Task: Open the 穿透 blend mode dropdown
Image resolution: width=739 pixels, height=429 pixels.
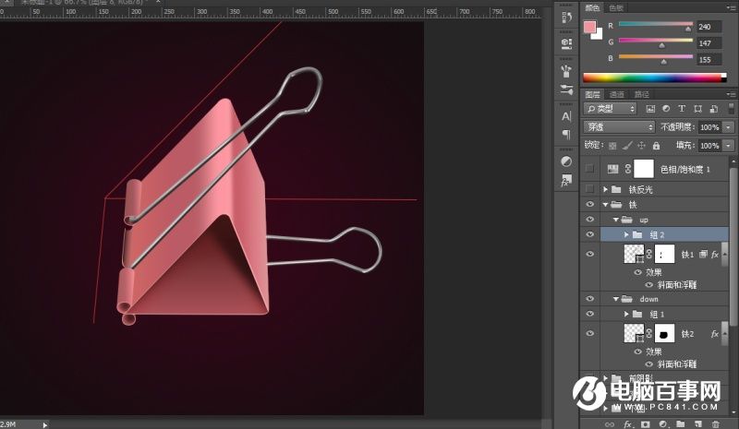Action: click(x=619, y=127)
